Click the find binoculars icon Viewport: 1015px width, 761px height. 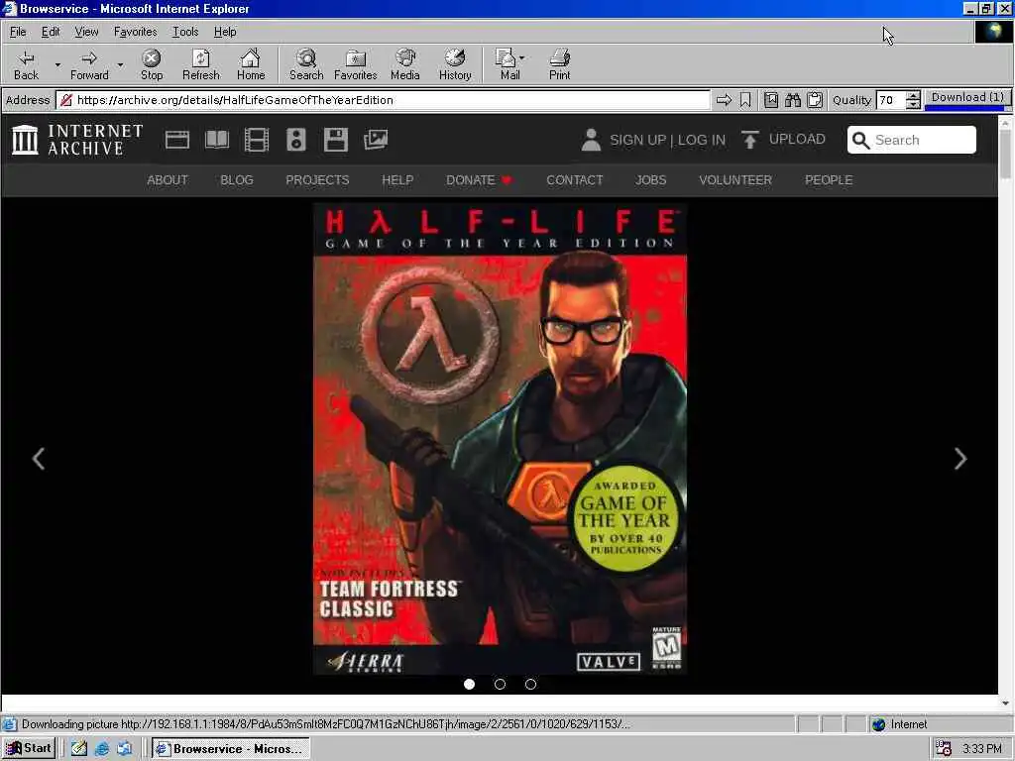pyautogui.click(x=792, y=100)
